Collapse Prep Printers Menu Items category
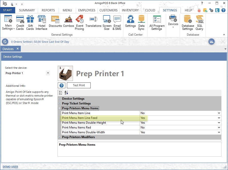Image resolution: width=228 pixels, height=170 pixels. click(x=60, y=108)
